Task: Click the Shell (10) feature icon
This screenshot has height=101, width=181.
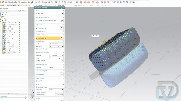Action: [4, 43]
